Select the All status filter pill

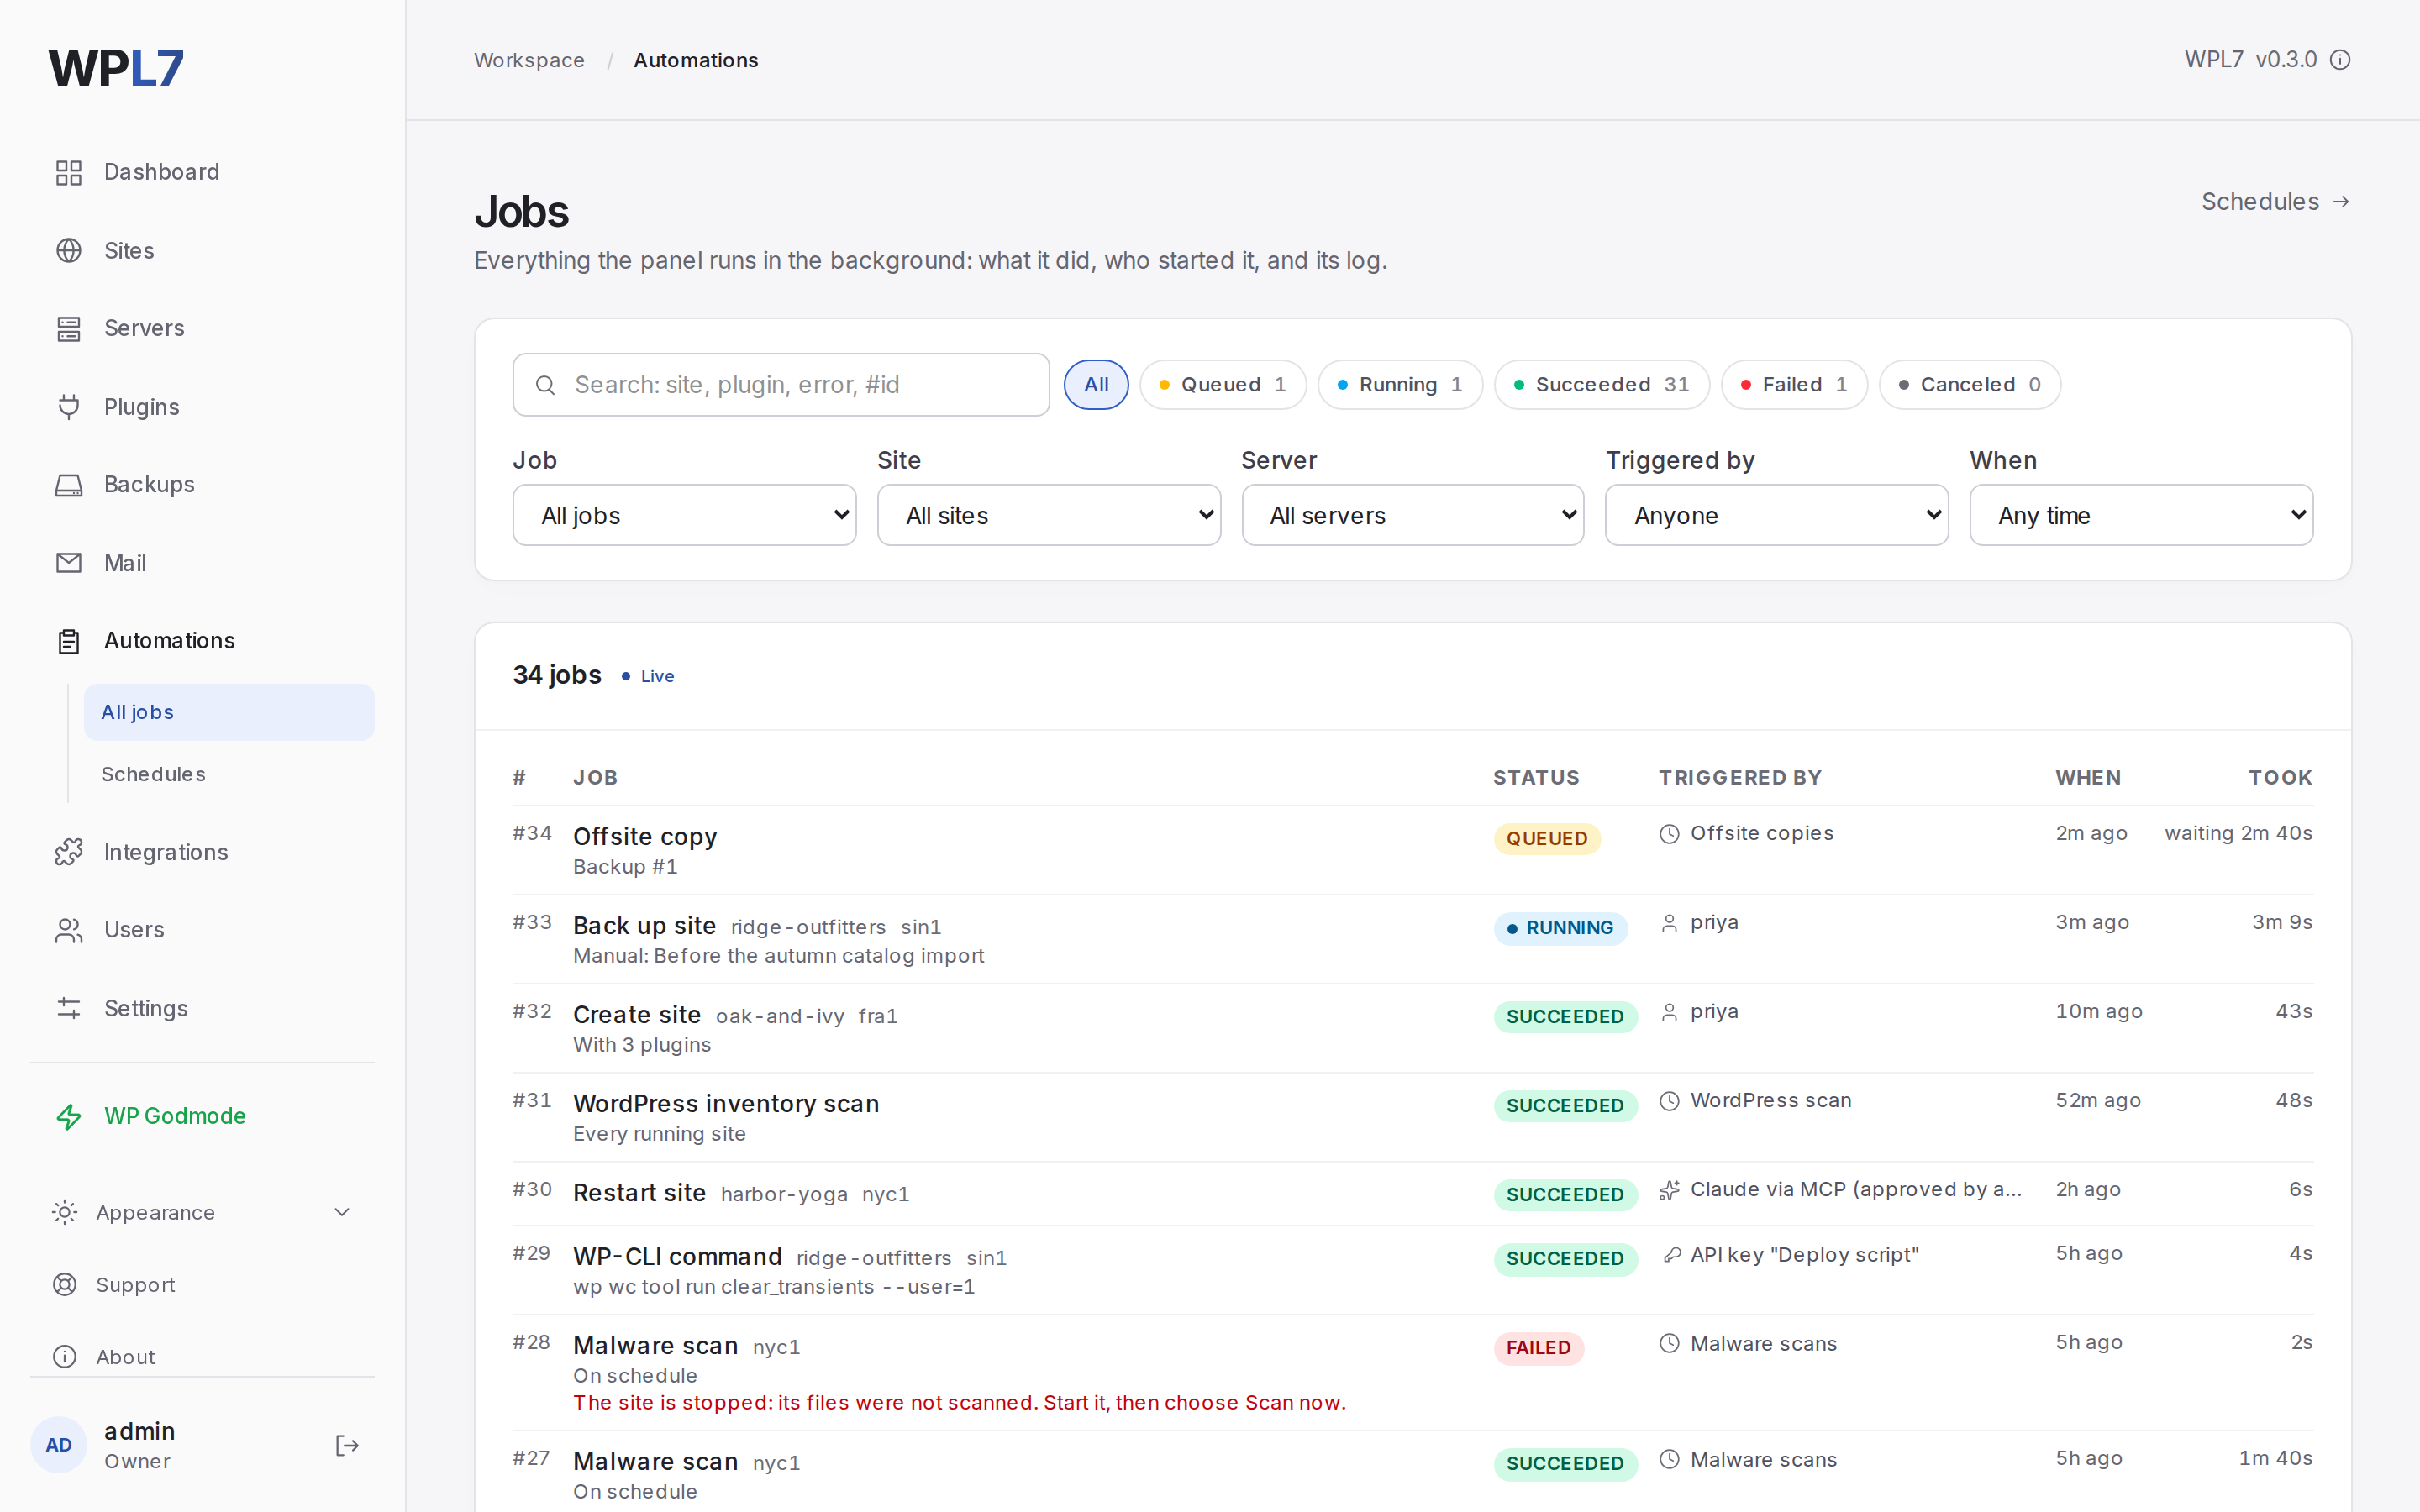coord(1096,385)
